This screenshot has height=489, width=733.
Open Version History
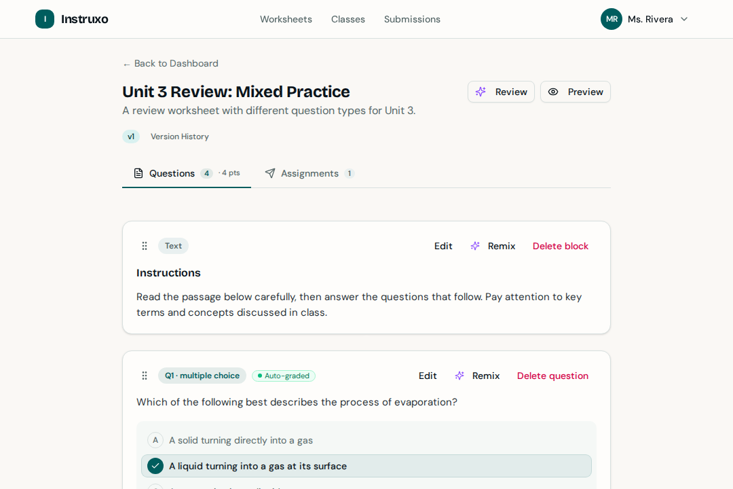pos(180,137)
